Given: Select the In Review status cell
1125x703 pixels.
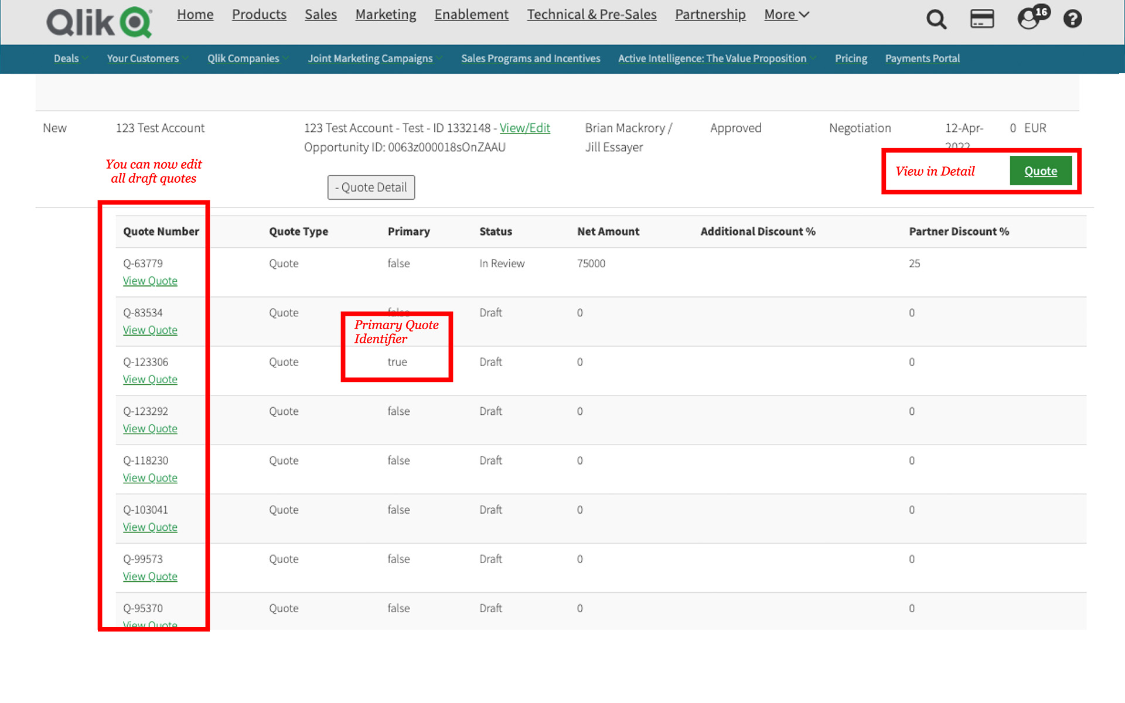Looking at the screenshot, I should click(x=502, y=264).
